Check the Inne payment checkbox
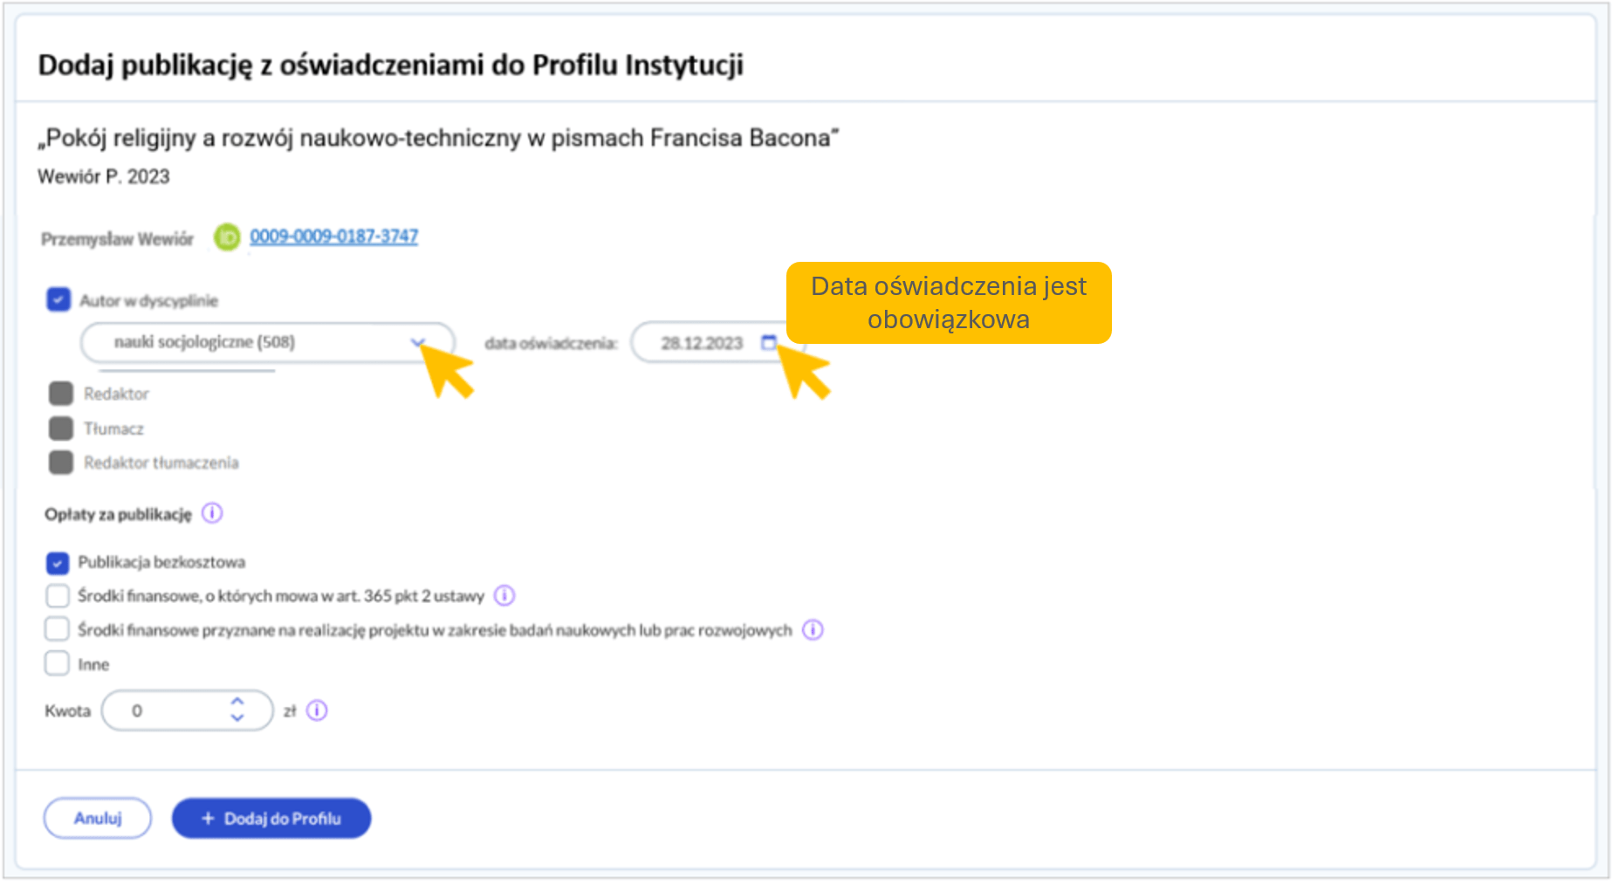This screenshot has width=1612, height=885. [x=58, y=664]
